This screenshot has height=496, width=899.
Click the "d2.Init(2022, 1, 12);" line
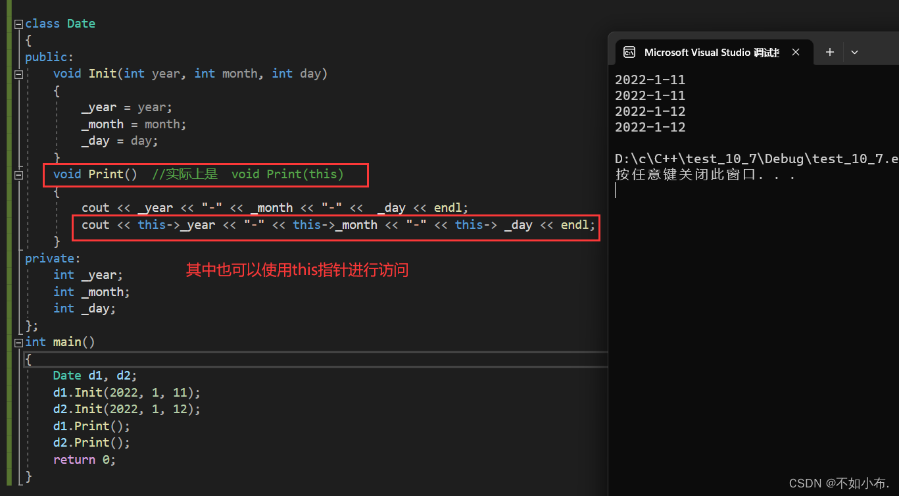pos(127,409)
